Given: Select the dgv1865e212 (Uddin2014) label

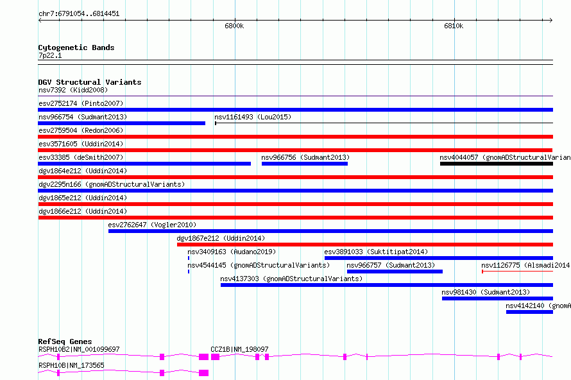Looking at the screenshot, I should click(83, 198).
